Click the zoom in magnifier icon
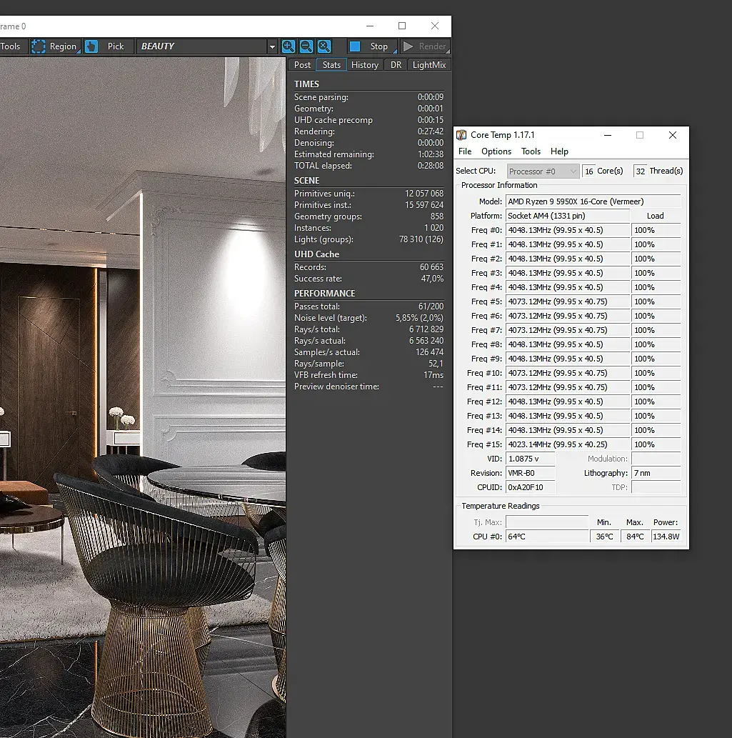The width and height of the screenshot is (732, 738). 289,46
